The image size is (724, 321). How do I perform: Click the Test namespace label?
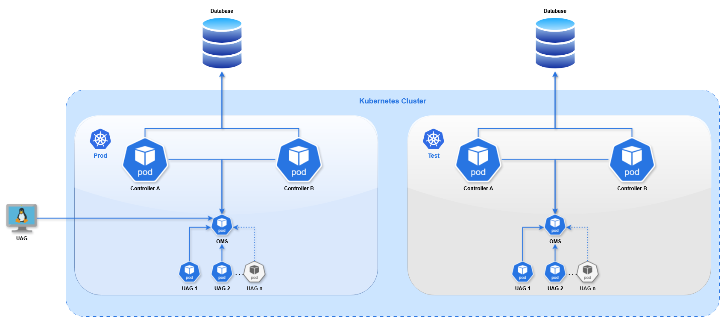(x=434, y=156)
